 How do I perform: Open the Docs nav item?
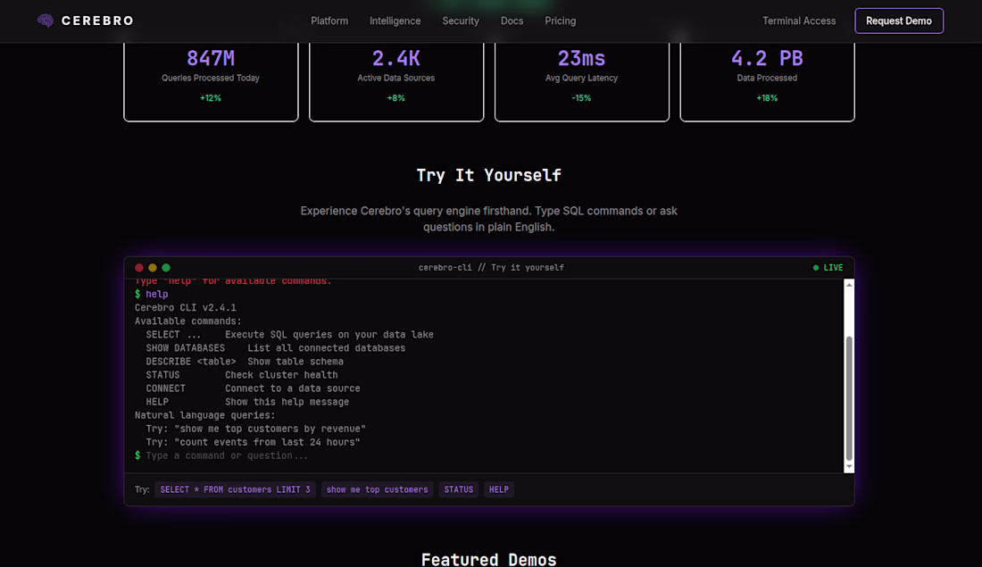coord(512,21)
